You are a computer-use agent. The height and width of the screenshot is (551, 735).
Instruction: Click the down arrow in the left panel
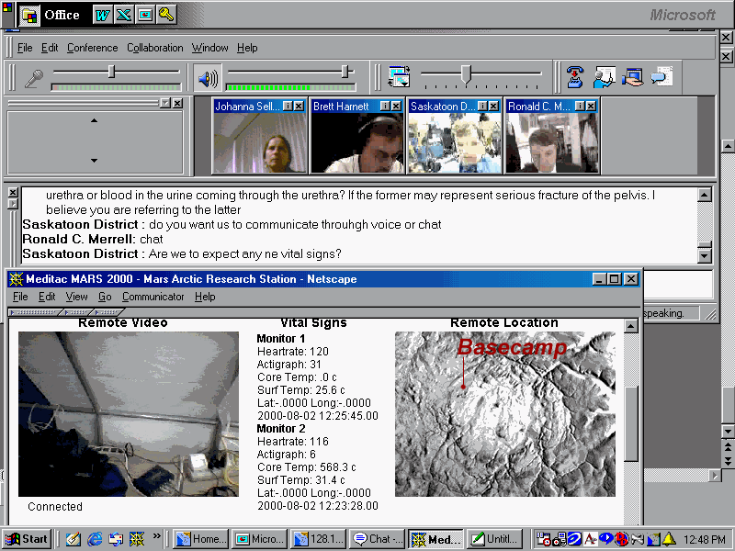tap(94, 161)
